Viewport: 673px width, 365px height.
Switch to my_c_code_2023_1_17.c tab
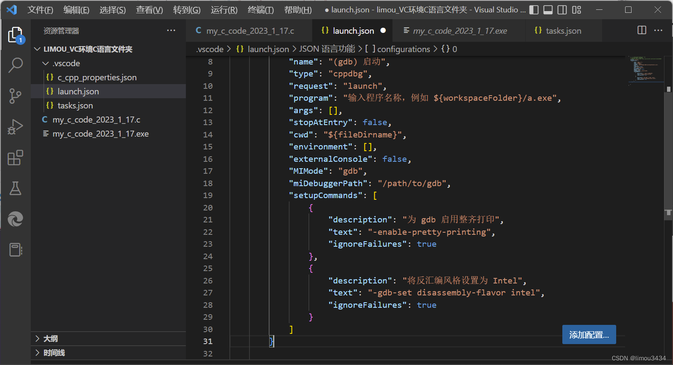250,31
